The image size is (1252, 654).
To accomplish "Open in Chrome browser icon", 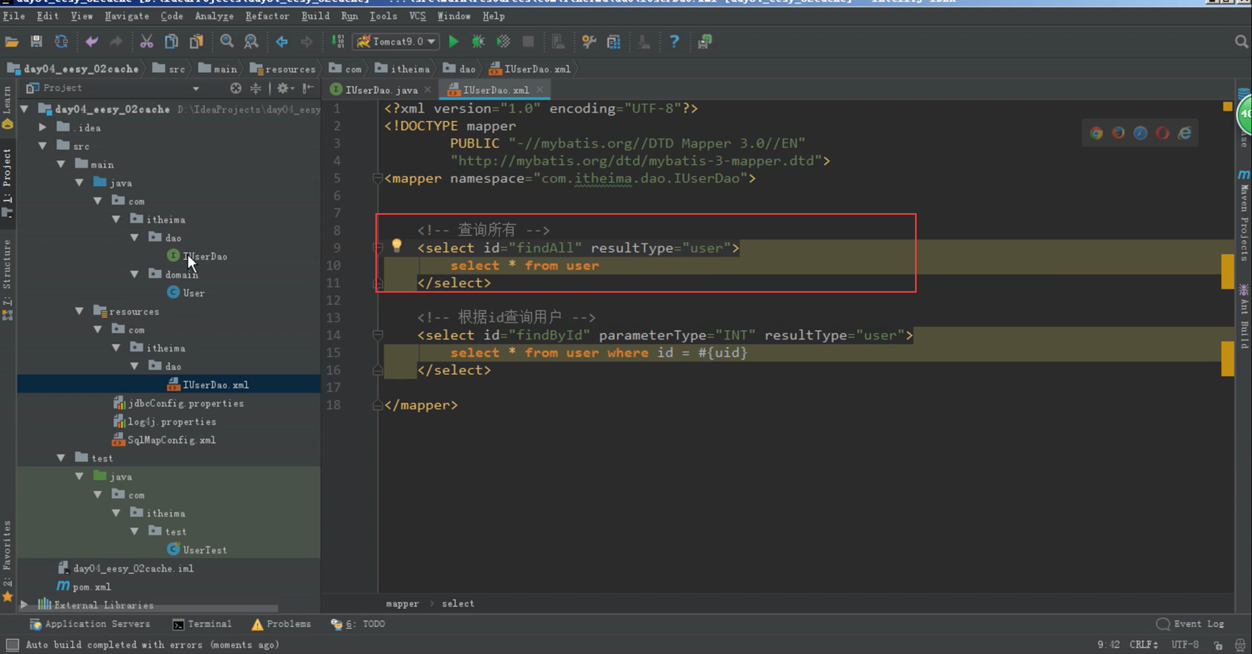I will pyautogui.click(x=1097, y=134).
